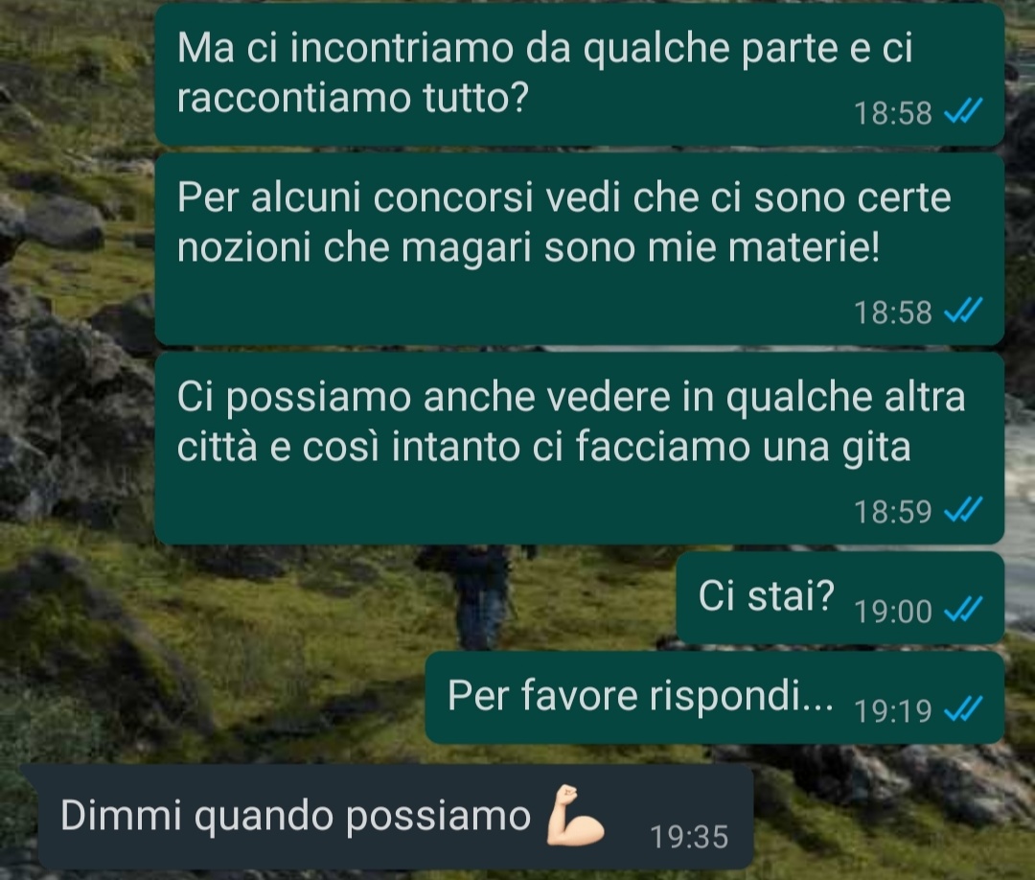Tap read ticks on 'Per alcuni concorsi' message
This screenshot has height=880, width=1035.
coord(963,311)
